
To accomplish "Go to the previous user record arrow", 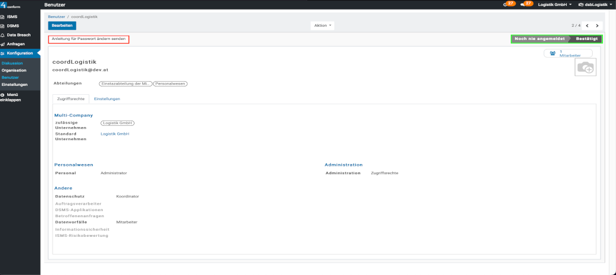I will (587, 26).
